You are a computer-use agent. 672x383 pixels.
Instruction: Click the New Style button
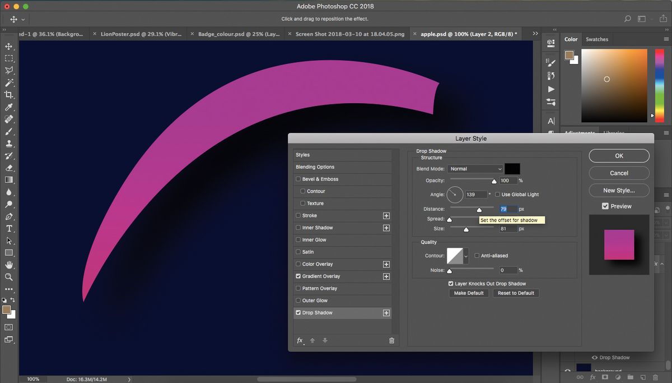point(618,190)
